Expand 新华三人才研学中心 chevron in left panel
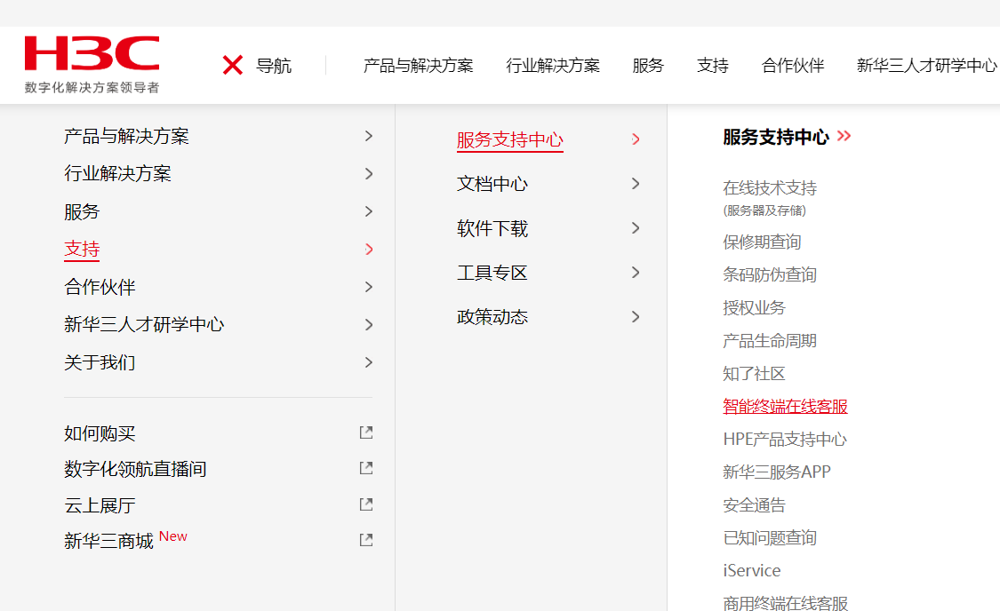 pyautogui.click(x=369, y=325)
